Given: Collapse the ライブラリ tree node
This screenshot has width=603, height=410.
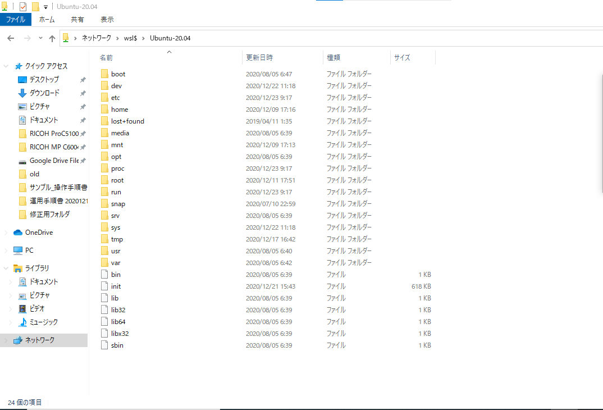Looking at the screenshot, I should tap(6, 268).
